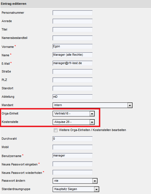Click the Vorname field containing Egon
151x194 pixels.
pyautogui.click(x=73, y=46)
